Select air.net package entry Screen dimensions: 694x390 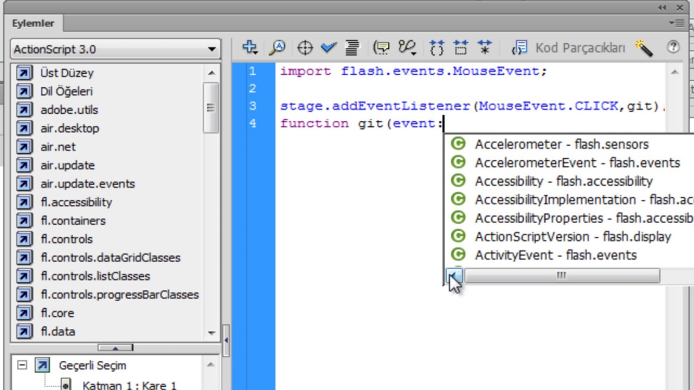click(58, 147)
